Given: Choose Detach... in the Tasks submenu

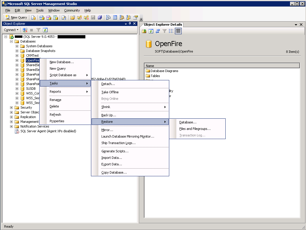Looking at the screenshot, I should 130,84.
